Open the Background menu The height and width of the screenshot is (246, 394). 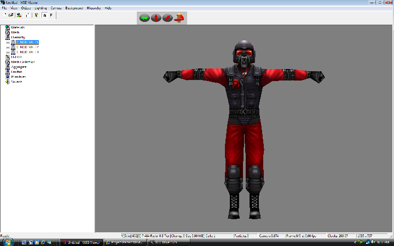click(74, 8)
